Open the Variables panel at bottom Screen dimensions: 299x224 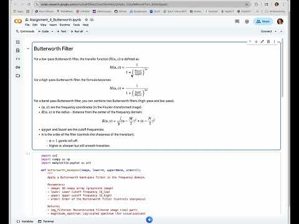click(25, 222)
